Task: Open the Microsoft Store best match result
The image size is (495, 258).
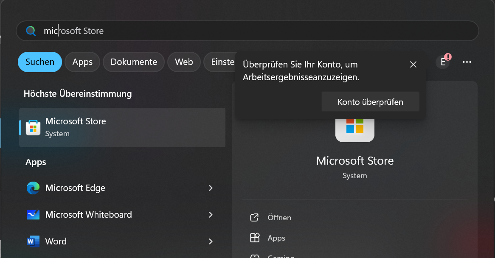Action: click(123, 127)
